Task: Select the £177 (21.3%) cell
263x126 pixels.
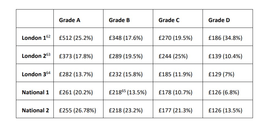Action: (x=175, y=110)
